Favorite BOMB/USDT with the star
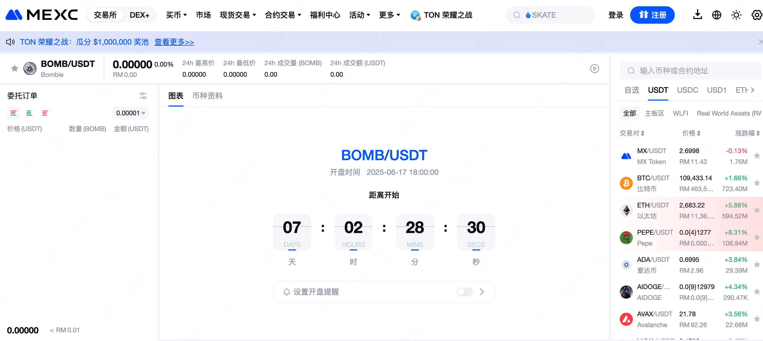 (x=14, y=69)
